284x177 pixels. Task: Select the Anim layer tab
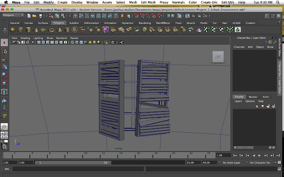click(x=265, y=96)
